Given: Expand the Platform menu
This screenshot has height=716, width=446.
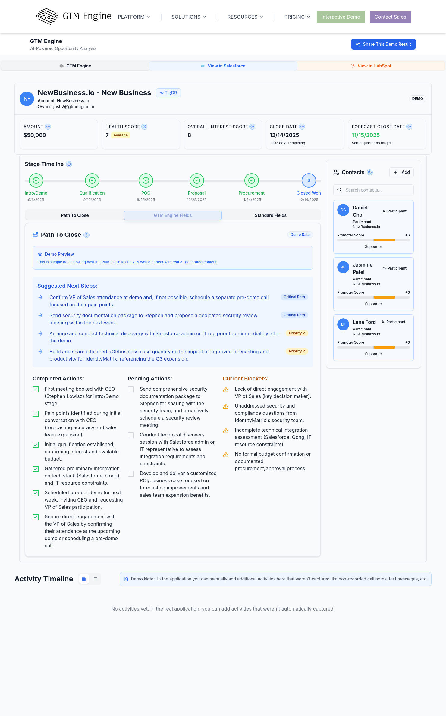Looking at the screenshot, I should point(134,17).
